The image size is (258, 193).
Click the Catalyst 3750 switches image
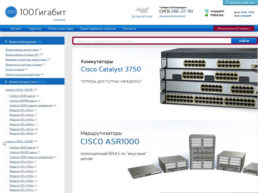click(x=209, y=78)
